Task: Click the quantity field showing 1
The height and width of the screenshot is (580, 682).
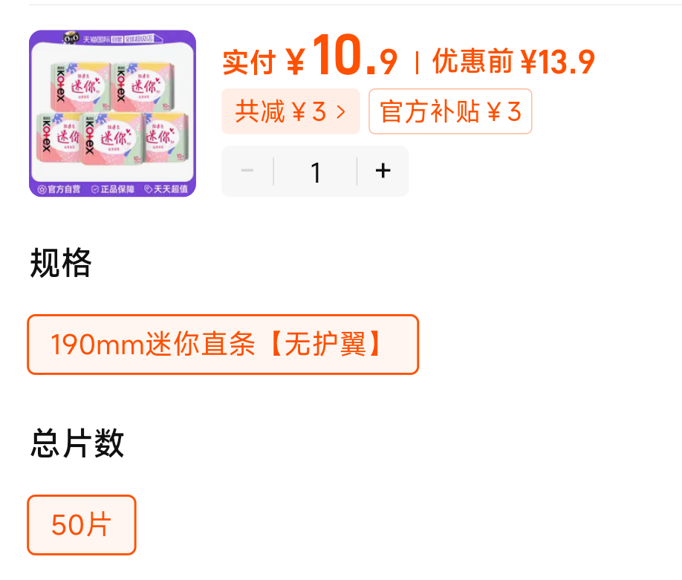Action: [x=316, y=172]
